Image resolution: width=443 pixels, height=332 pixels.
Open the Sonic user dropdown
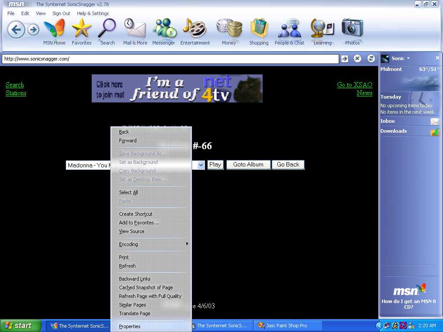pyautogui.click(x=401, y=58)
